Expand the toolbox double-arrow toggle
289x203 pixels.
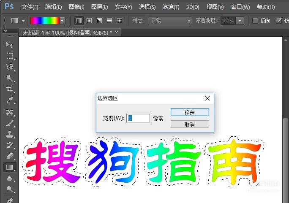[5, 31]
